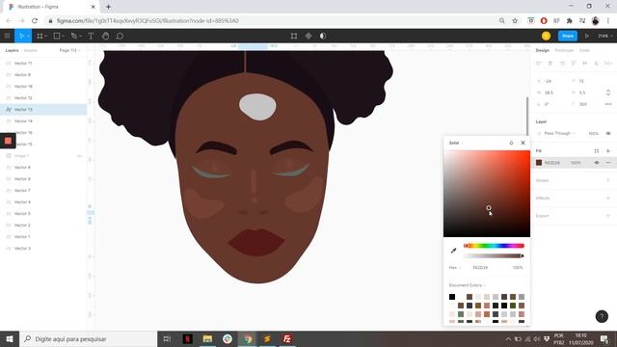This screenshot has height=347, width=617.
Task: Open the Pass Through blend mode dropdown
Action: pos(559,133)
